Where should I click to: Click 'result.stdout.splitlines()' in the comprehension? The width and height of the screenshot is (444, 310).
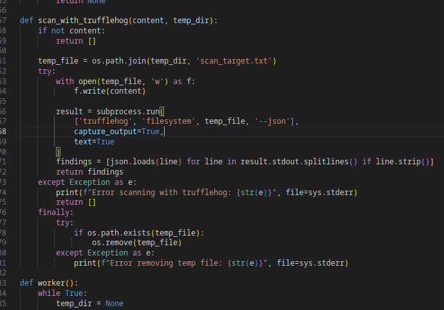click(x=299, y=162)
